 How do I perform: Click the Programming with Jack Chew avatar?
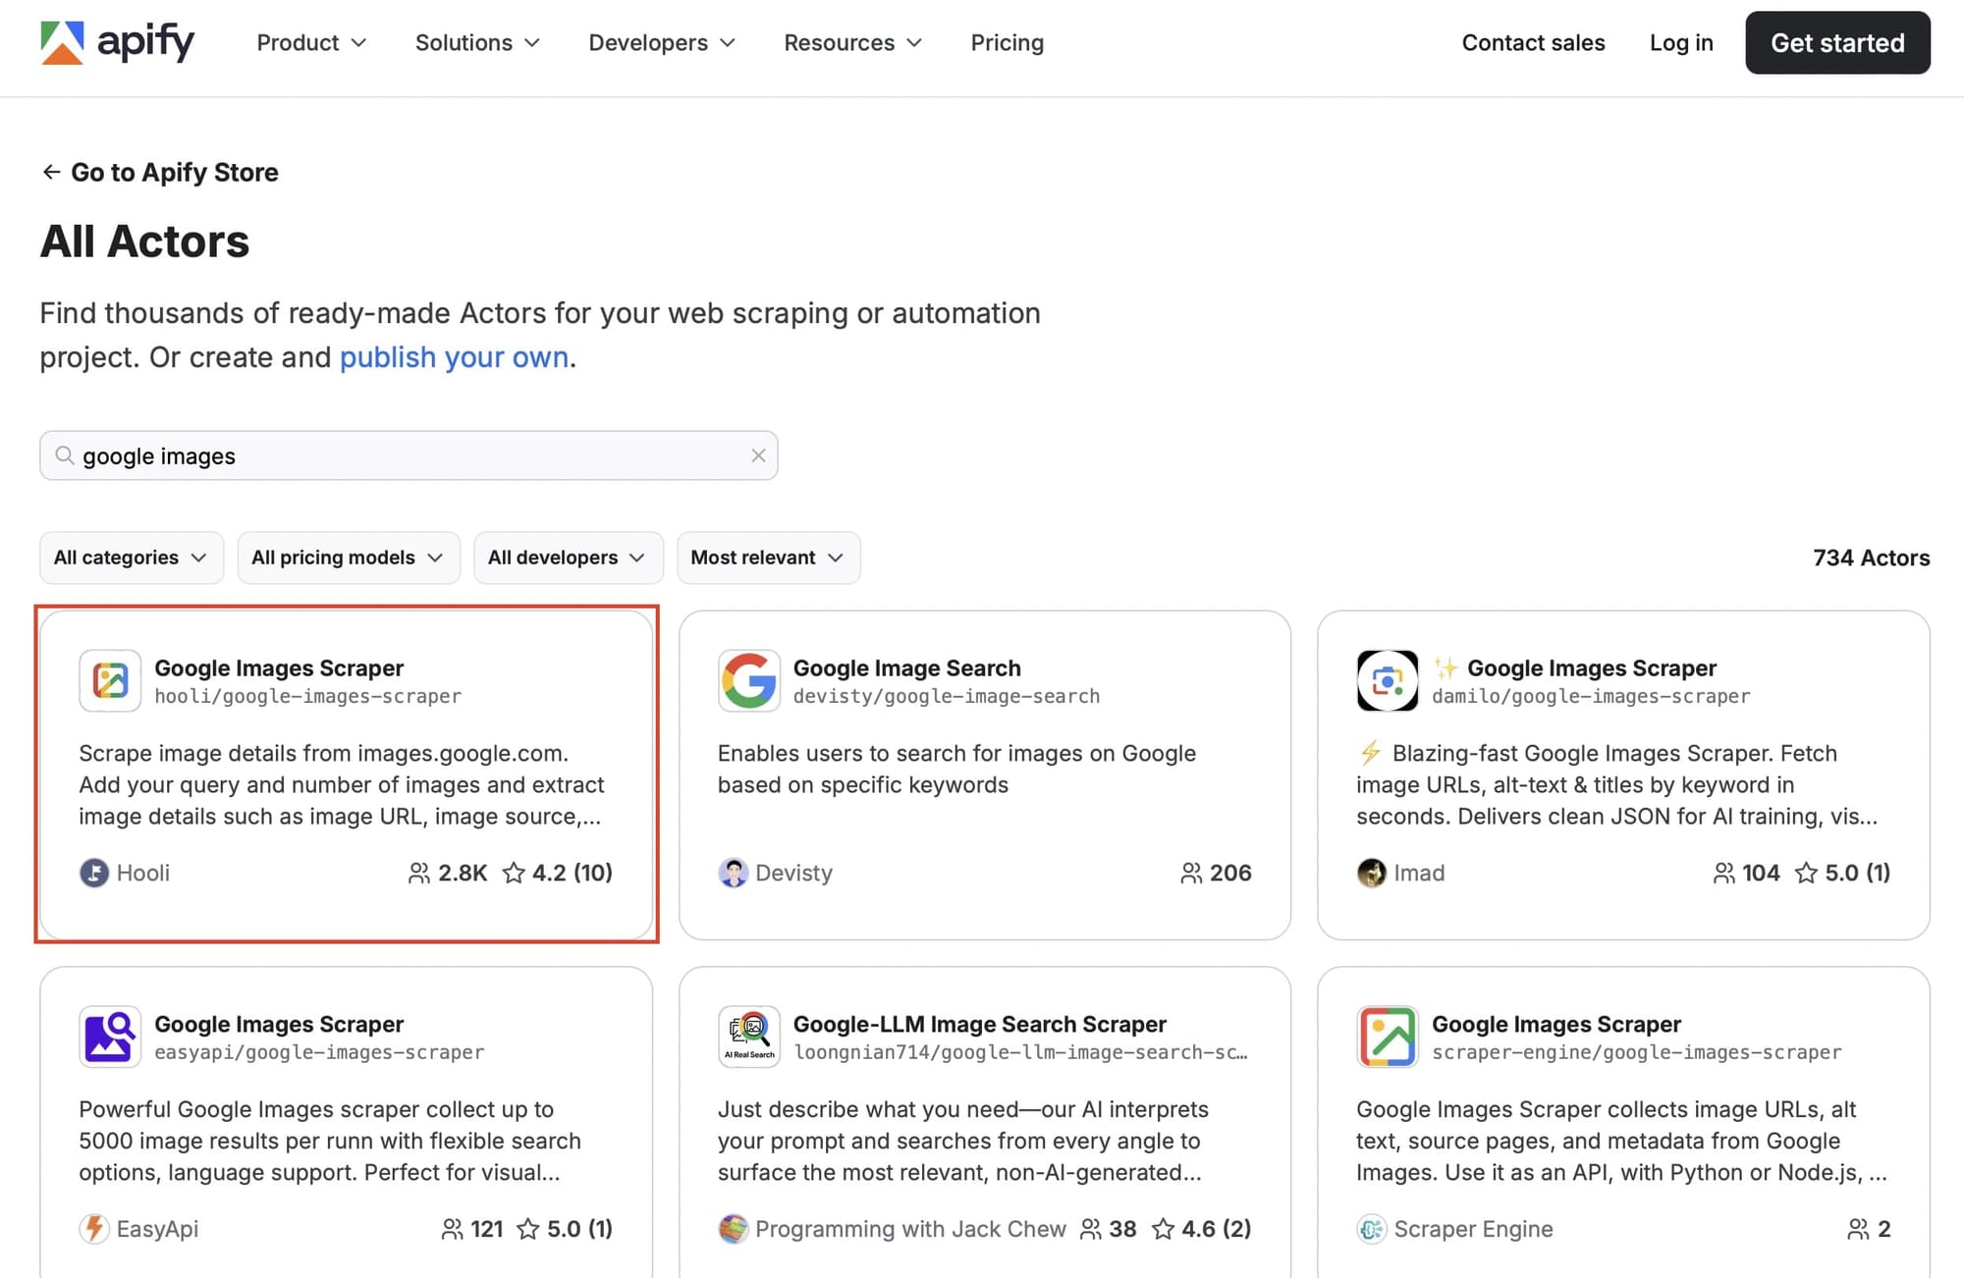coord(732,1229)
